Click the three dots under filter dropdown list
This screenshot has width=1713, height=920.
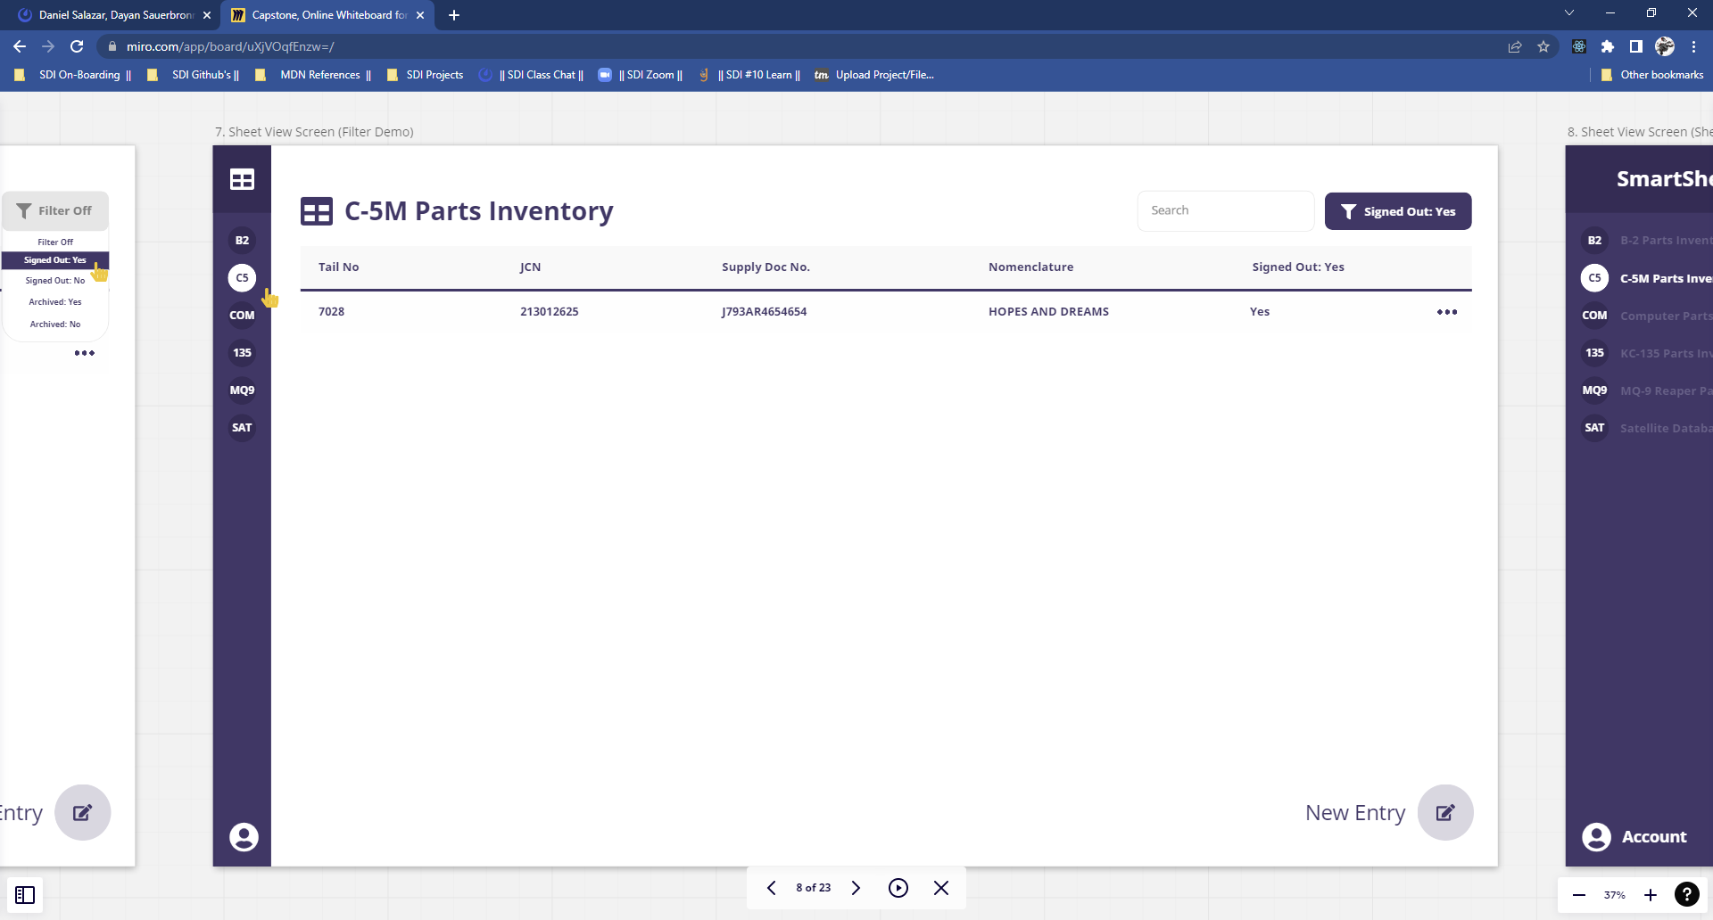pyautogui.click(x=85, y=353)
